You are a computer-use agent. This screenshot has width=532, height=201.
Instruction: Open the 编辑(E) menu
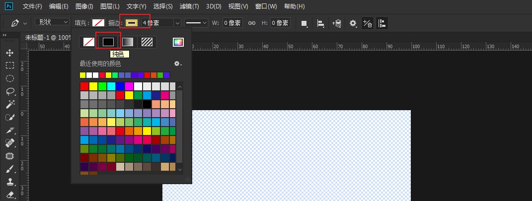(58, 6)
